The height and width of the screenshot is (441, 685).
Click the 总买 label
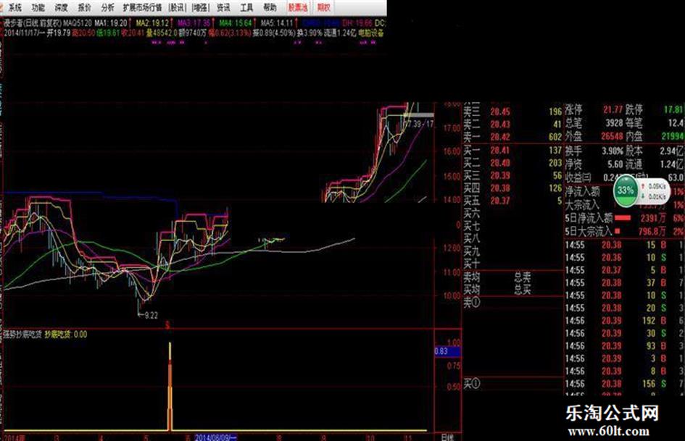point(523,289)
